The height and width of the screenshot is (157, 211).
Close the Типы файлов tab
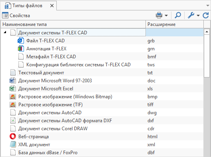[52, 6]
